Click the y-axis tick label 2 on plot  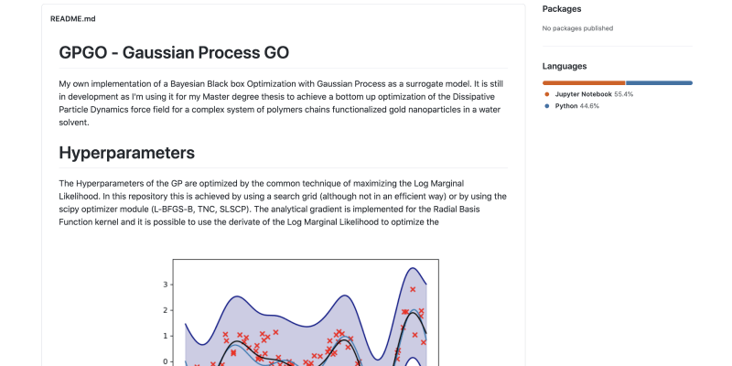click(166, 310)
